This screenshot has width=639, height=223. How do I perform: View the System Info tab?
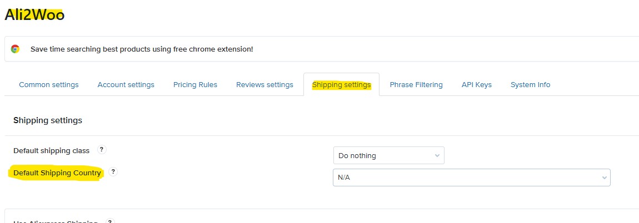point(530,85)
